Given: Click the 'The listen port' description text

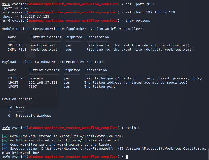Looking at the screenshot, I should pyautogui.click(x=99, y=87).
